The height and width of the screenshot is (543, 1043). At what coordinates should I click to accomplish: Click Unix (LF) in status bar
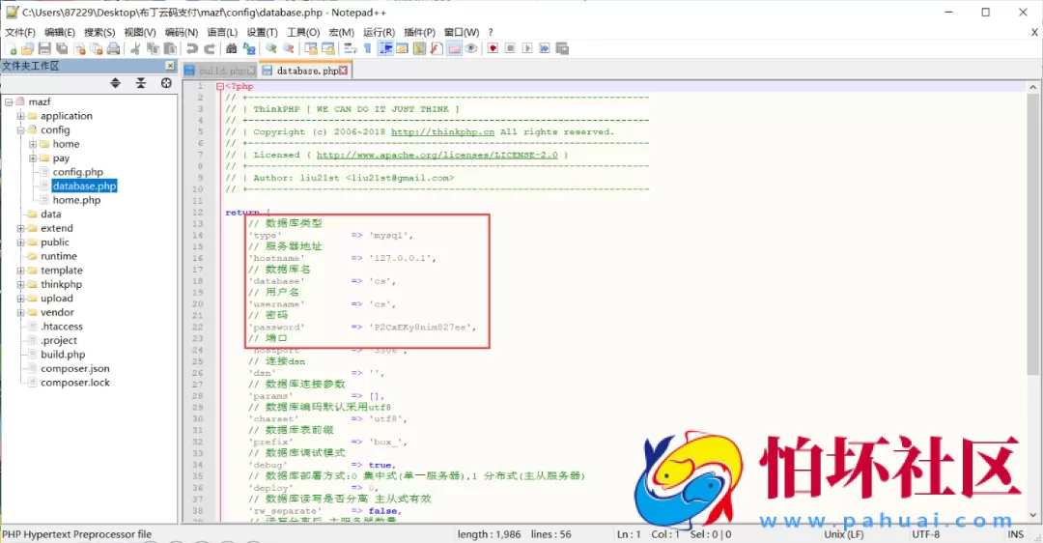click(844, 534)
